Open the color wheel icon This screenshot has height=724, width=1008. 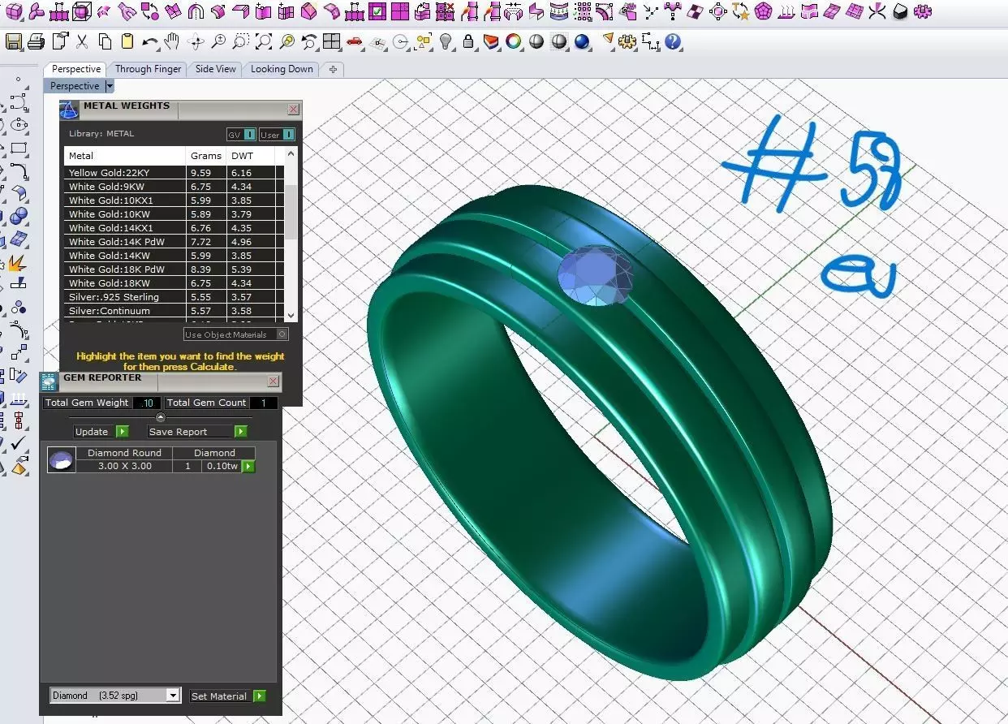(x=514, y=41)
